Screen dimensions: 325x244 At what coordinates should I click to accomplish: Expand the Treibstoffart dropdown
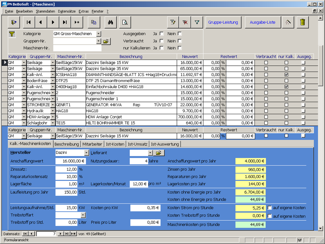click(83, 215)
